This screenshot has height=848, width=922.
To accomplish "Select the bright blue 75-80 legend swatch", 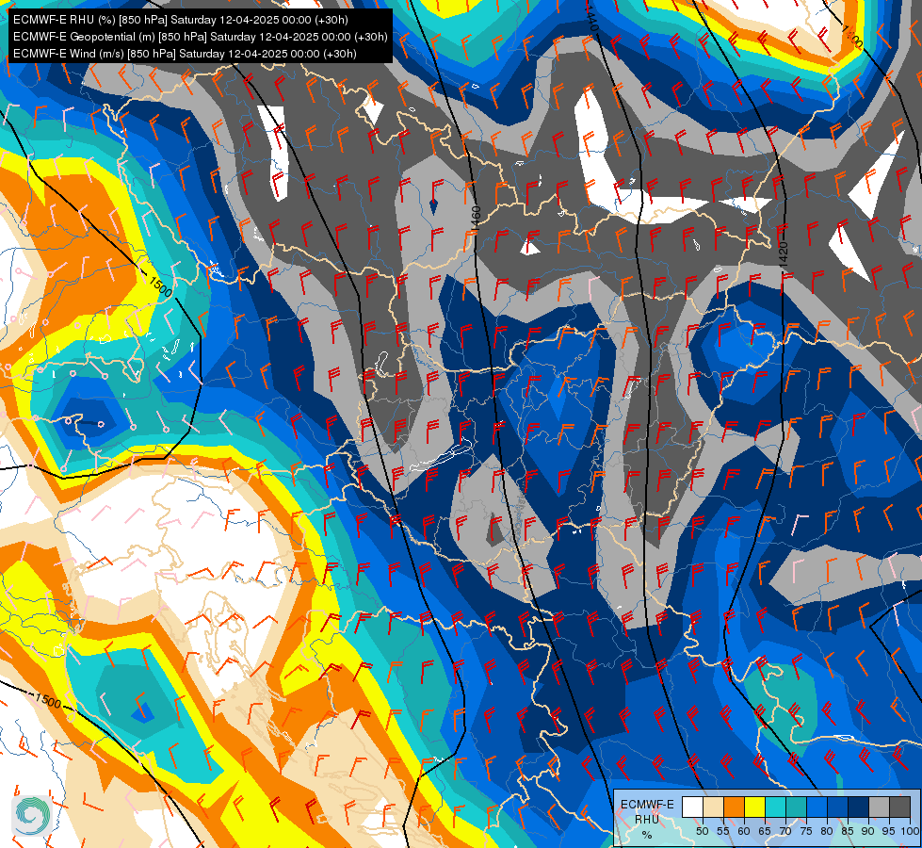I will point(817,807).
